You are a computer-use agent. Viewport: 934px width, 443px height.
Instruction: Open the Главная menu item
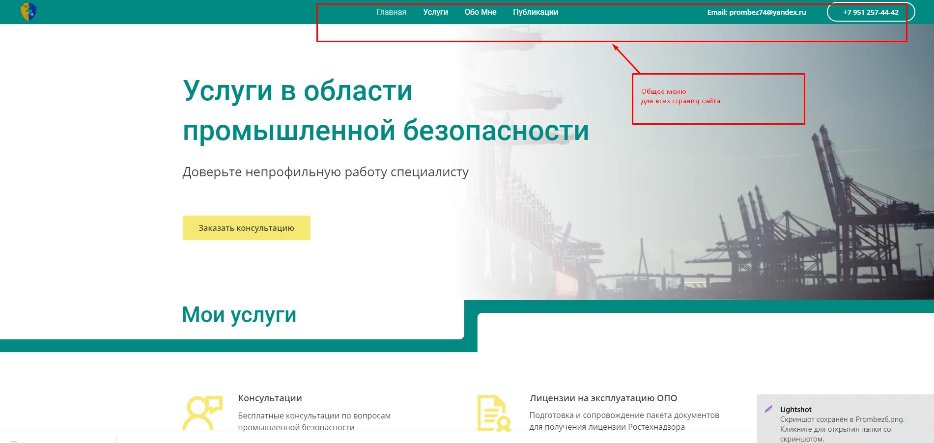tap(391, 12)
